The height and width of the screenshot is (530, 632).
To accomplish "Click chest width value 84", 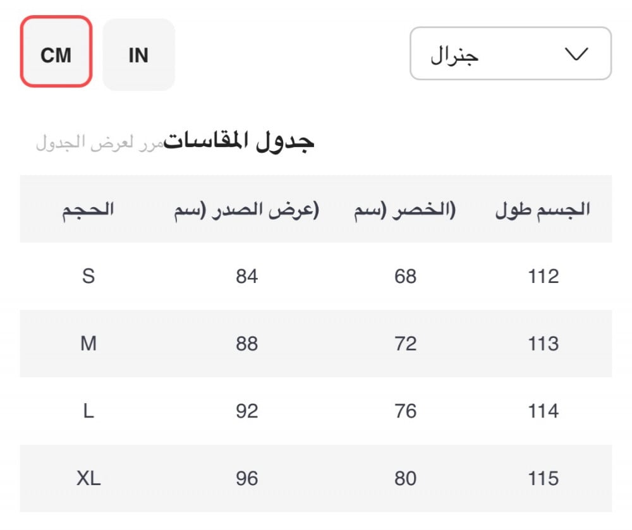I will pyautogui.click(x=246, y=276).
